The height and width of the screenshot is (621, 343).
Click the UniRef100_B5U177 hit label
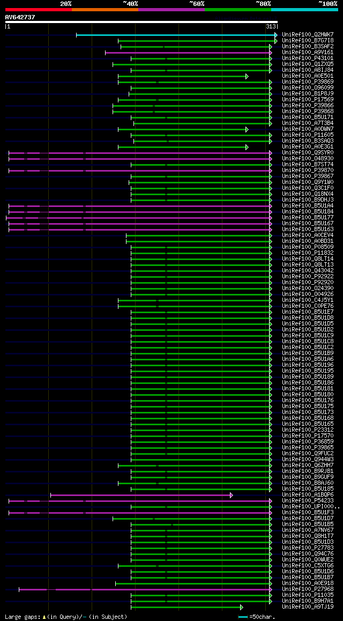click(x=308, y=217)
